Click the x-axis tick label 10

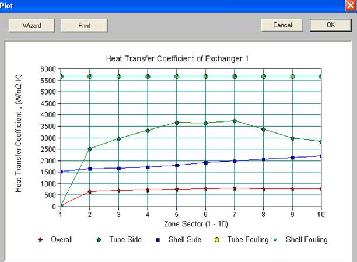(321, 214)
